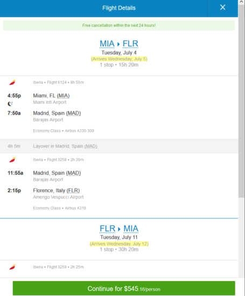This screenshot has height=296, width=245.
Task: Click the (MAD) code in the layover row
Action: click(x=90, y=146)
